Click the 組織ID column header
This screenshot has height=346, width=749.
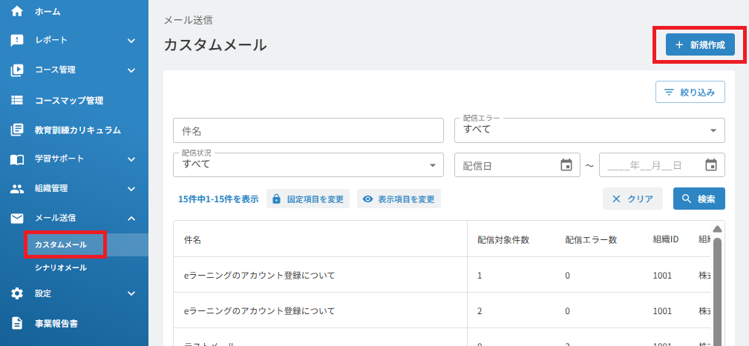(666, 240)
